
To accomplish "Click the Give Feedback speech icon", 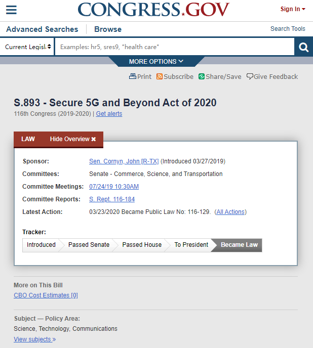I will (x=250, y=76).
